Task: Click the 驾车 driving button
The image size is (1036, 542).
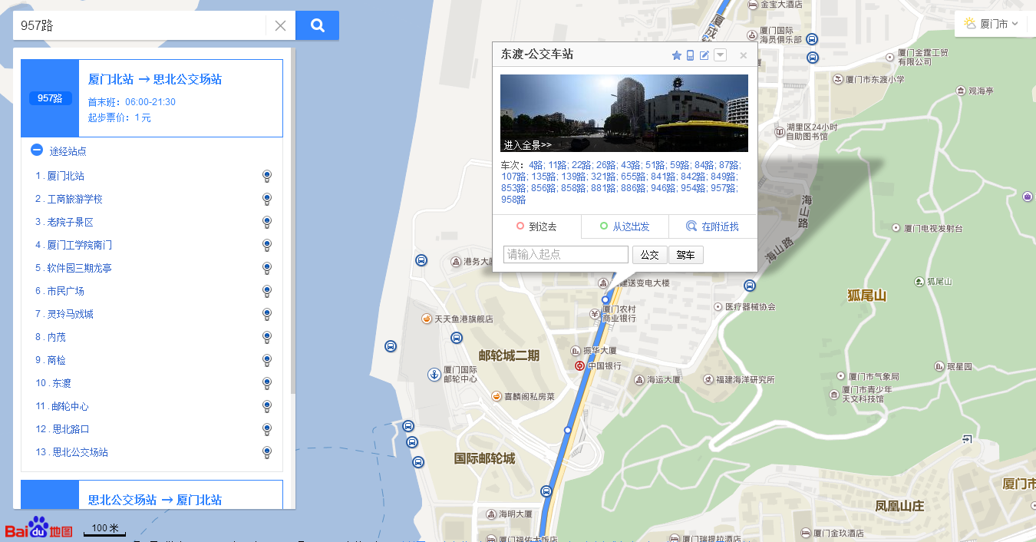Action: pyautogui.click(x=686, y=255)
